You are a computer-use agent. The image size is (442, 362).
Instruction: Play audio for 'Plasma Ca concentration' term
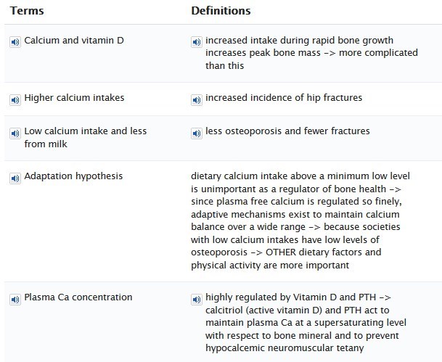(15, 299)
